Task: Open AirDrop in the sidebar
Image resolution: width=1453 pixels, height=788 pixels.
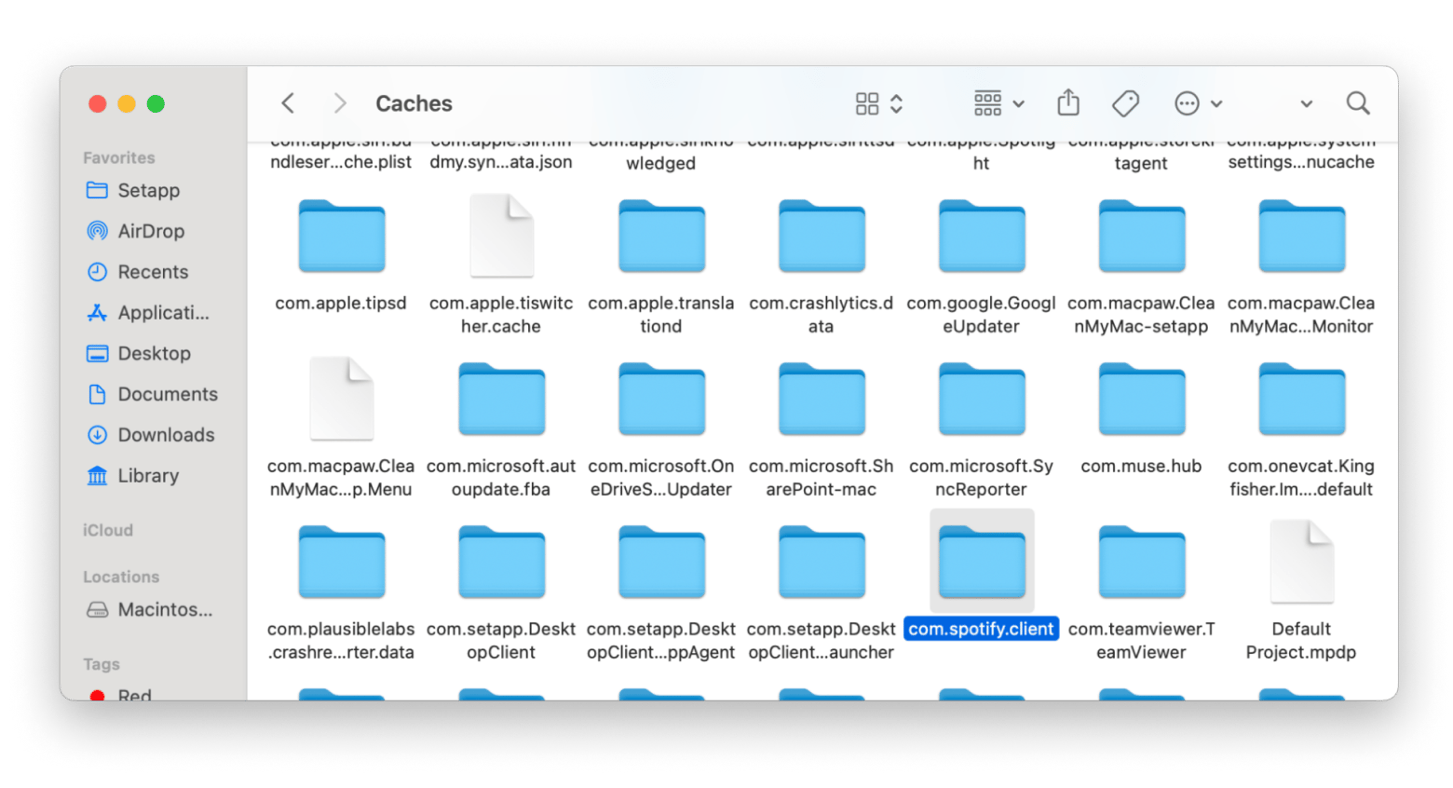Action: tap(150, 231)
